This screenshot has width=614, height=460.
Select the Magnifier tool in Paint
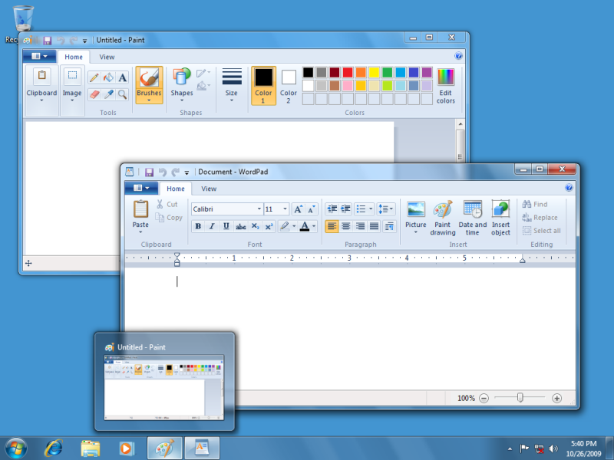(x=122, y=94)
